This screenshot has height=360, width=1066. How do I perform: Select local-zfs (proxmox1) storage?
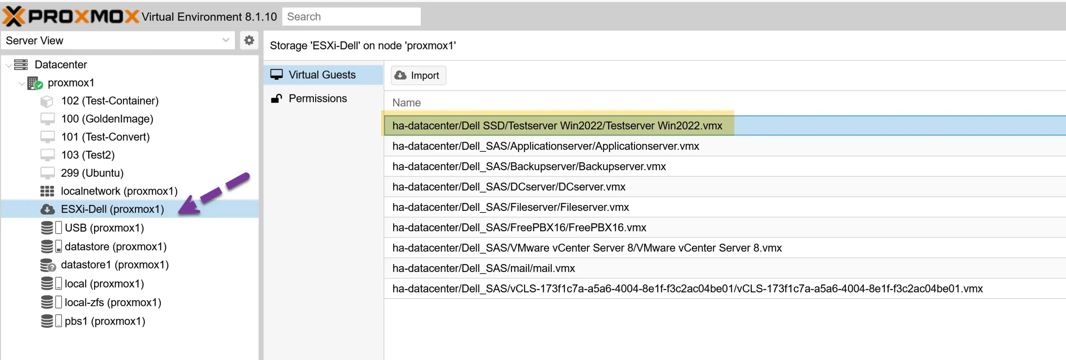tap(113, 302)
